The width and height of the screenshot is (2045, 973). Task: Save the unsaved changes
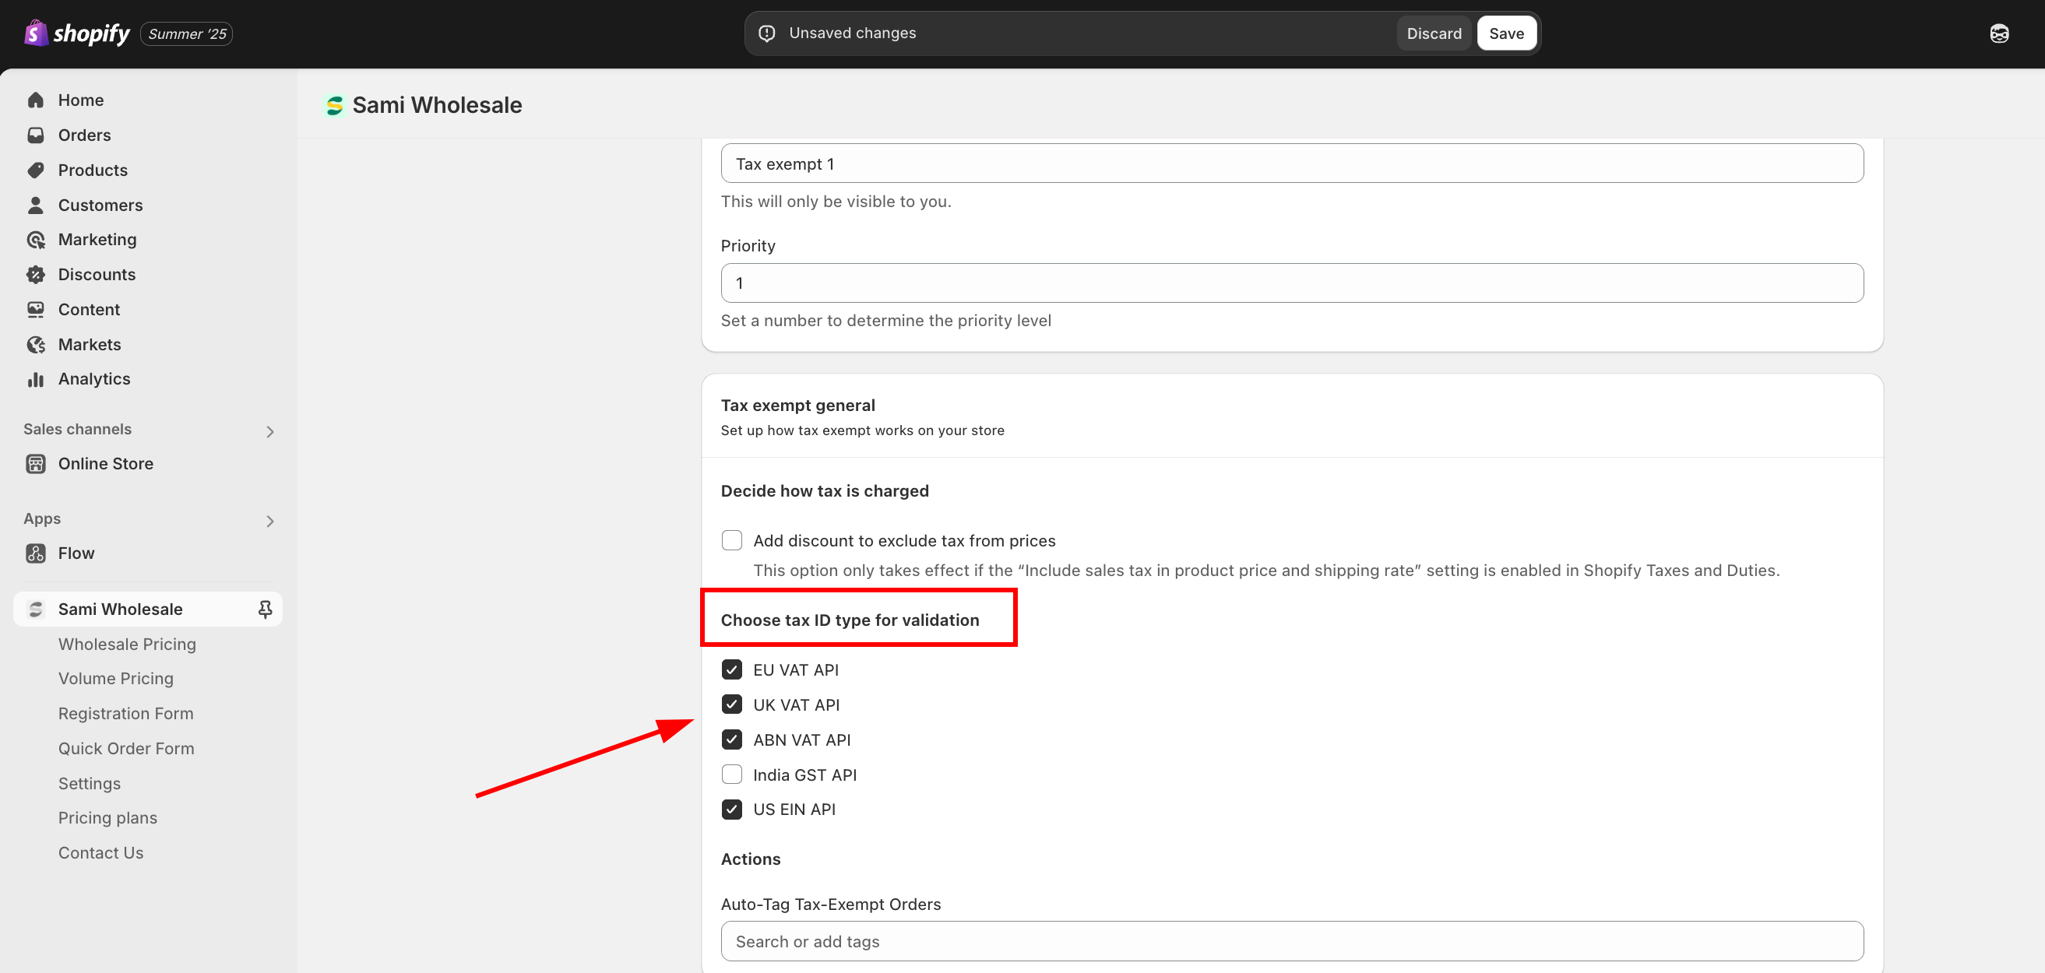point(1506,33)
